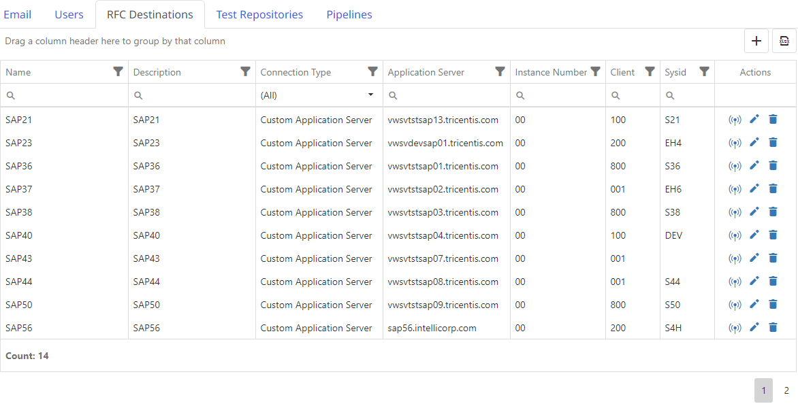
Task: Delete the SAP44 destination
Action: coord(773,282)
